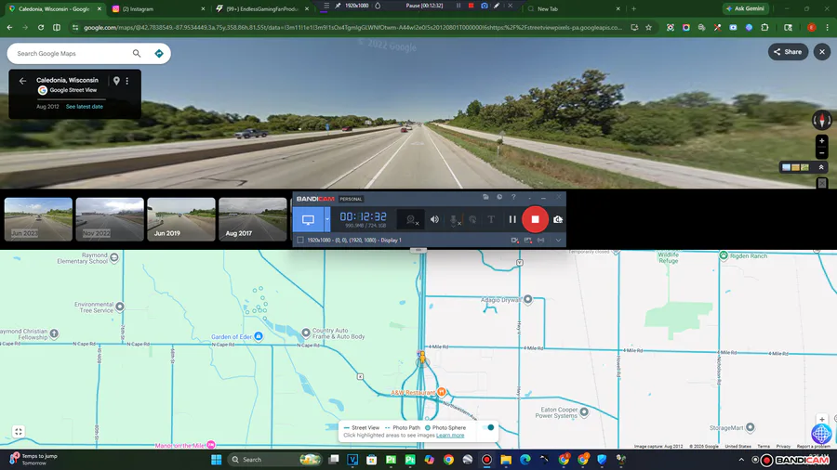Open Chrome three-dot menu
The image size is (837, 470).
pyautogui.click(x=828, y=27)
